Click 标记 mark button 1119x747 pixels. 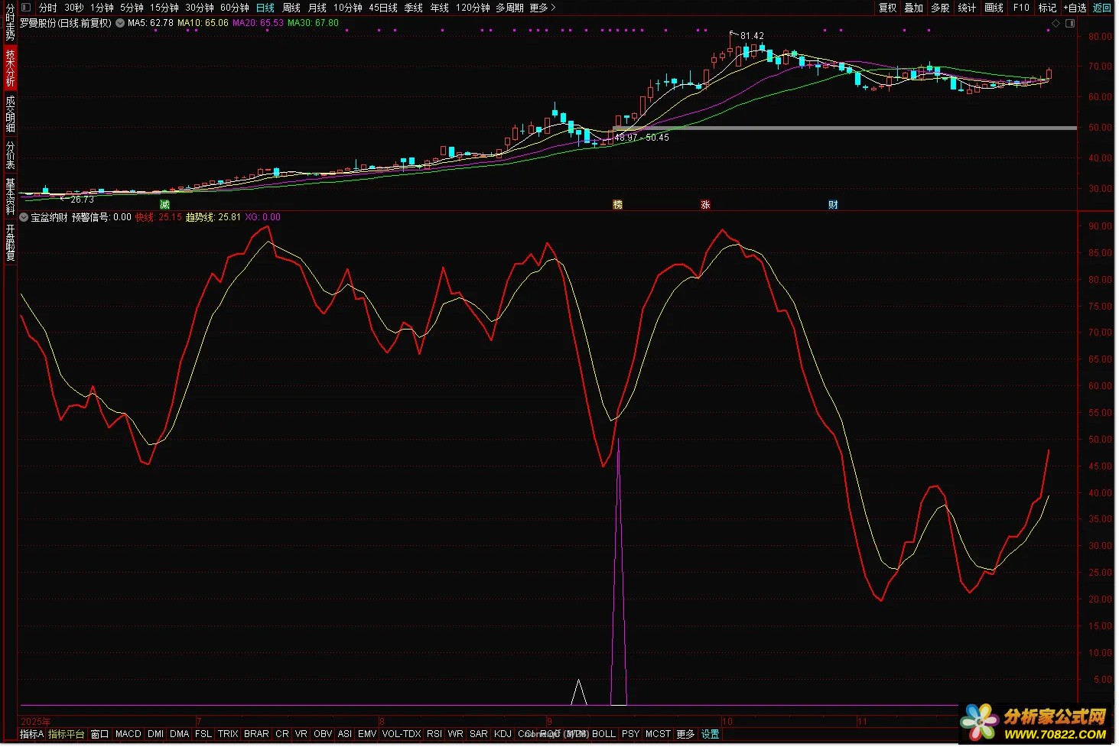click(1047, 8)
